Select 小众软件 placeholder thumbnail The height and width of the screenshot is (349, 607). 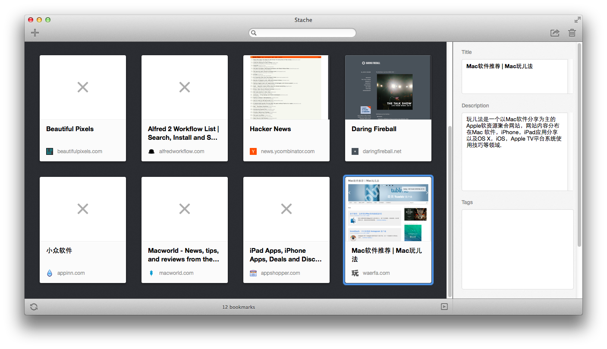[83, 209]
